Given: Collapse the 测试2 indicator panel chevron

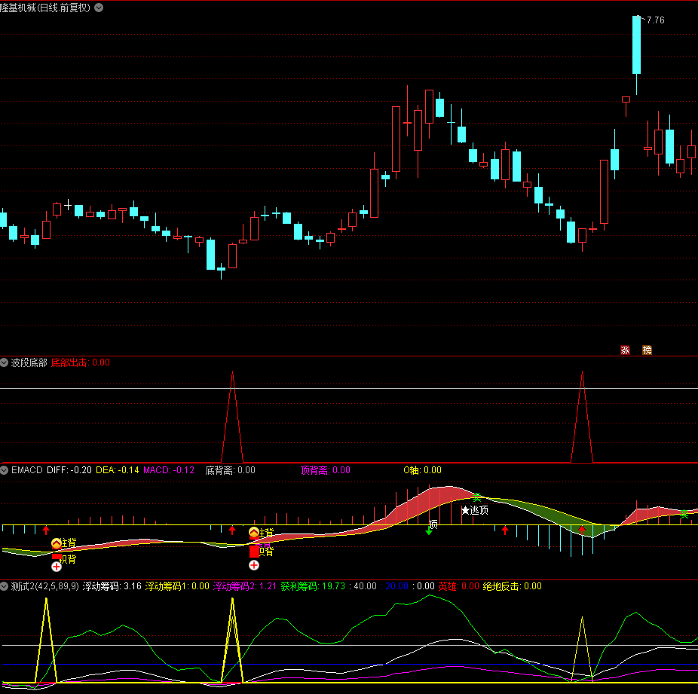Looking at the screenshot, I should (x=5, y=586).
